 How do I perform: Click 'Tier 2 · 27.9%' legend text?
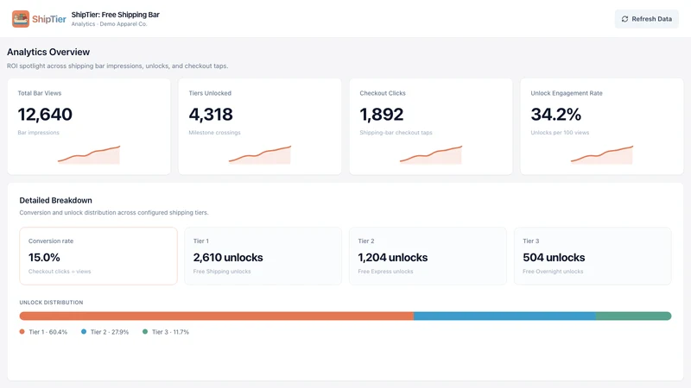(110, 332)
